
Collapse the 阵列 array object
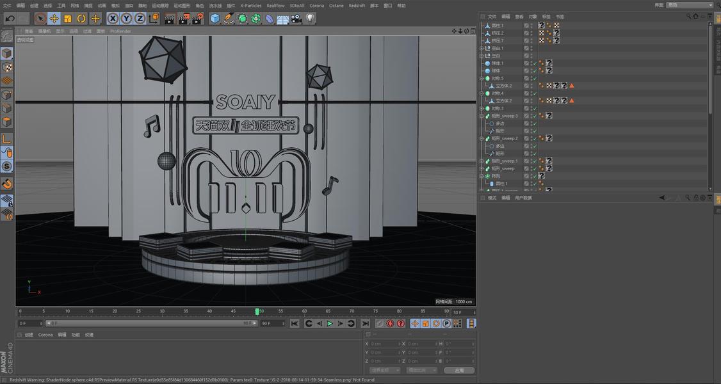click(x=482, y=176)
